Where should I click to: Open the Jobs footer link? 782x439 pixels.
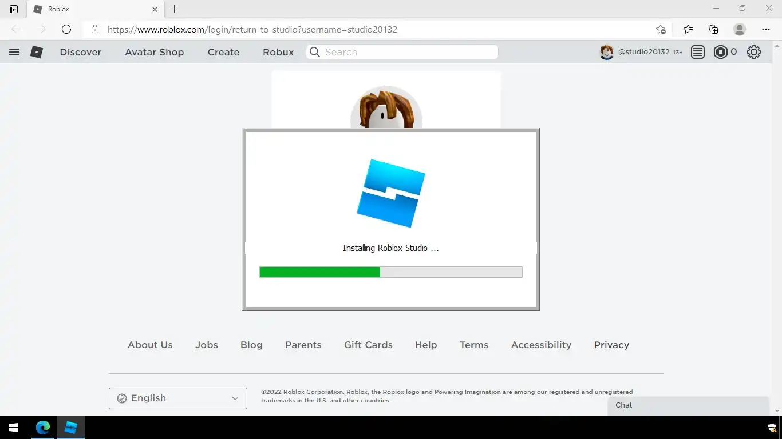(x=207, y=345)
